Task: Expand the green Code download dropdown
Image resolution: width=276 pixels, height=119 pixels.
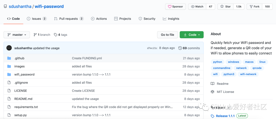Action: click(191, 35)
